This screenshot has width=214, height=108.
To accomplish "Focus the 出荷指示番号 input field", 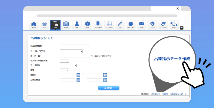I will coord(74,46).
